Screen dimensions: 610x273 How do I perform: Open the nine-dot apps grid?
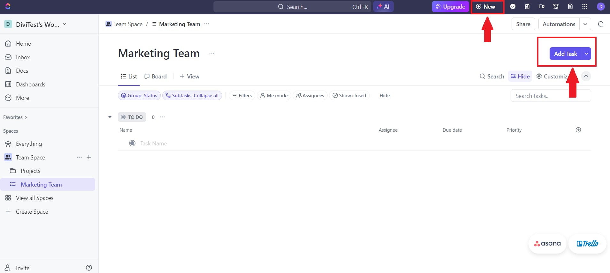[585, 7]
